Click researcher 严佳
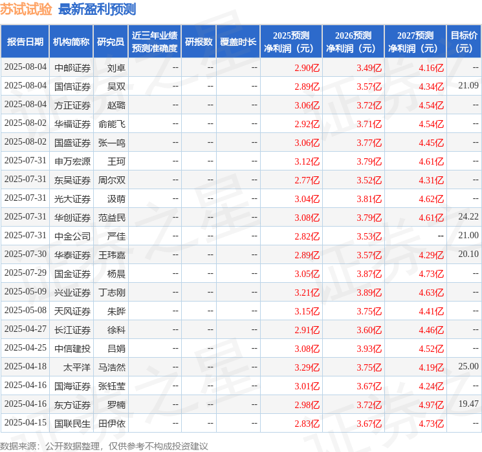This screenshot has width=482, height=452. click(116, 236)
